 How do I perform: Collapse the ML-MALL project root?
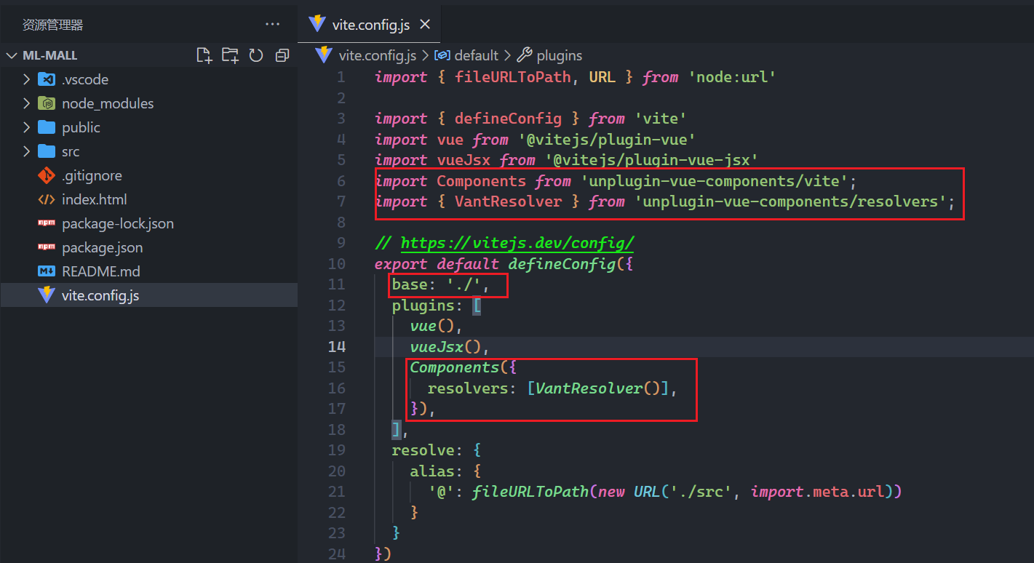12,55
